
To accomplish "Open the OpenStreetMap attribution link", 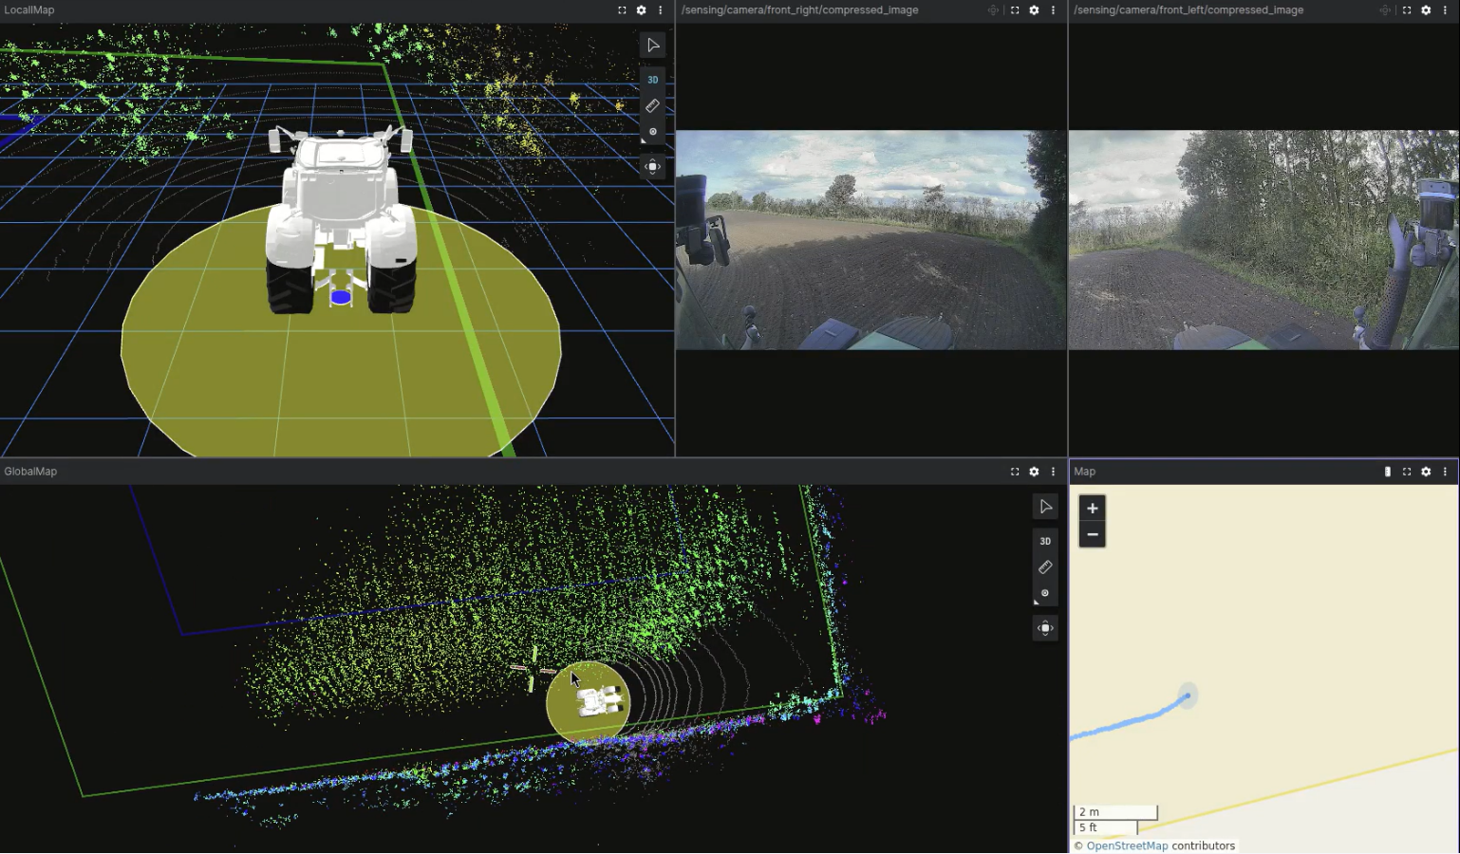I will (1127, 845).
